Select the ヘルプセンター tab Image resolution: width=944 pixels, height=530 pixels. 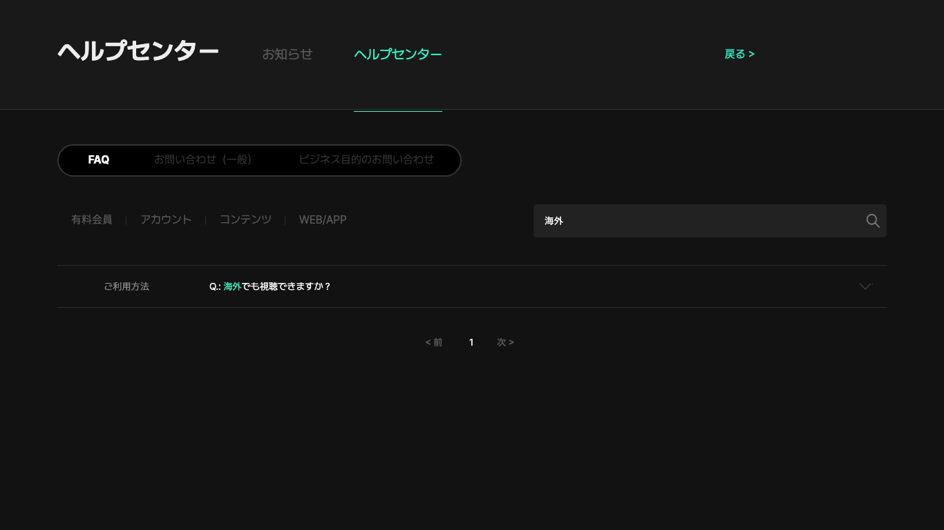coord(398,54)
